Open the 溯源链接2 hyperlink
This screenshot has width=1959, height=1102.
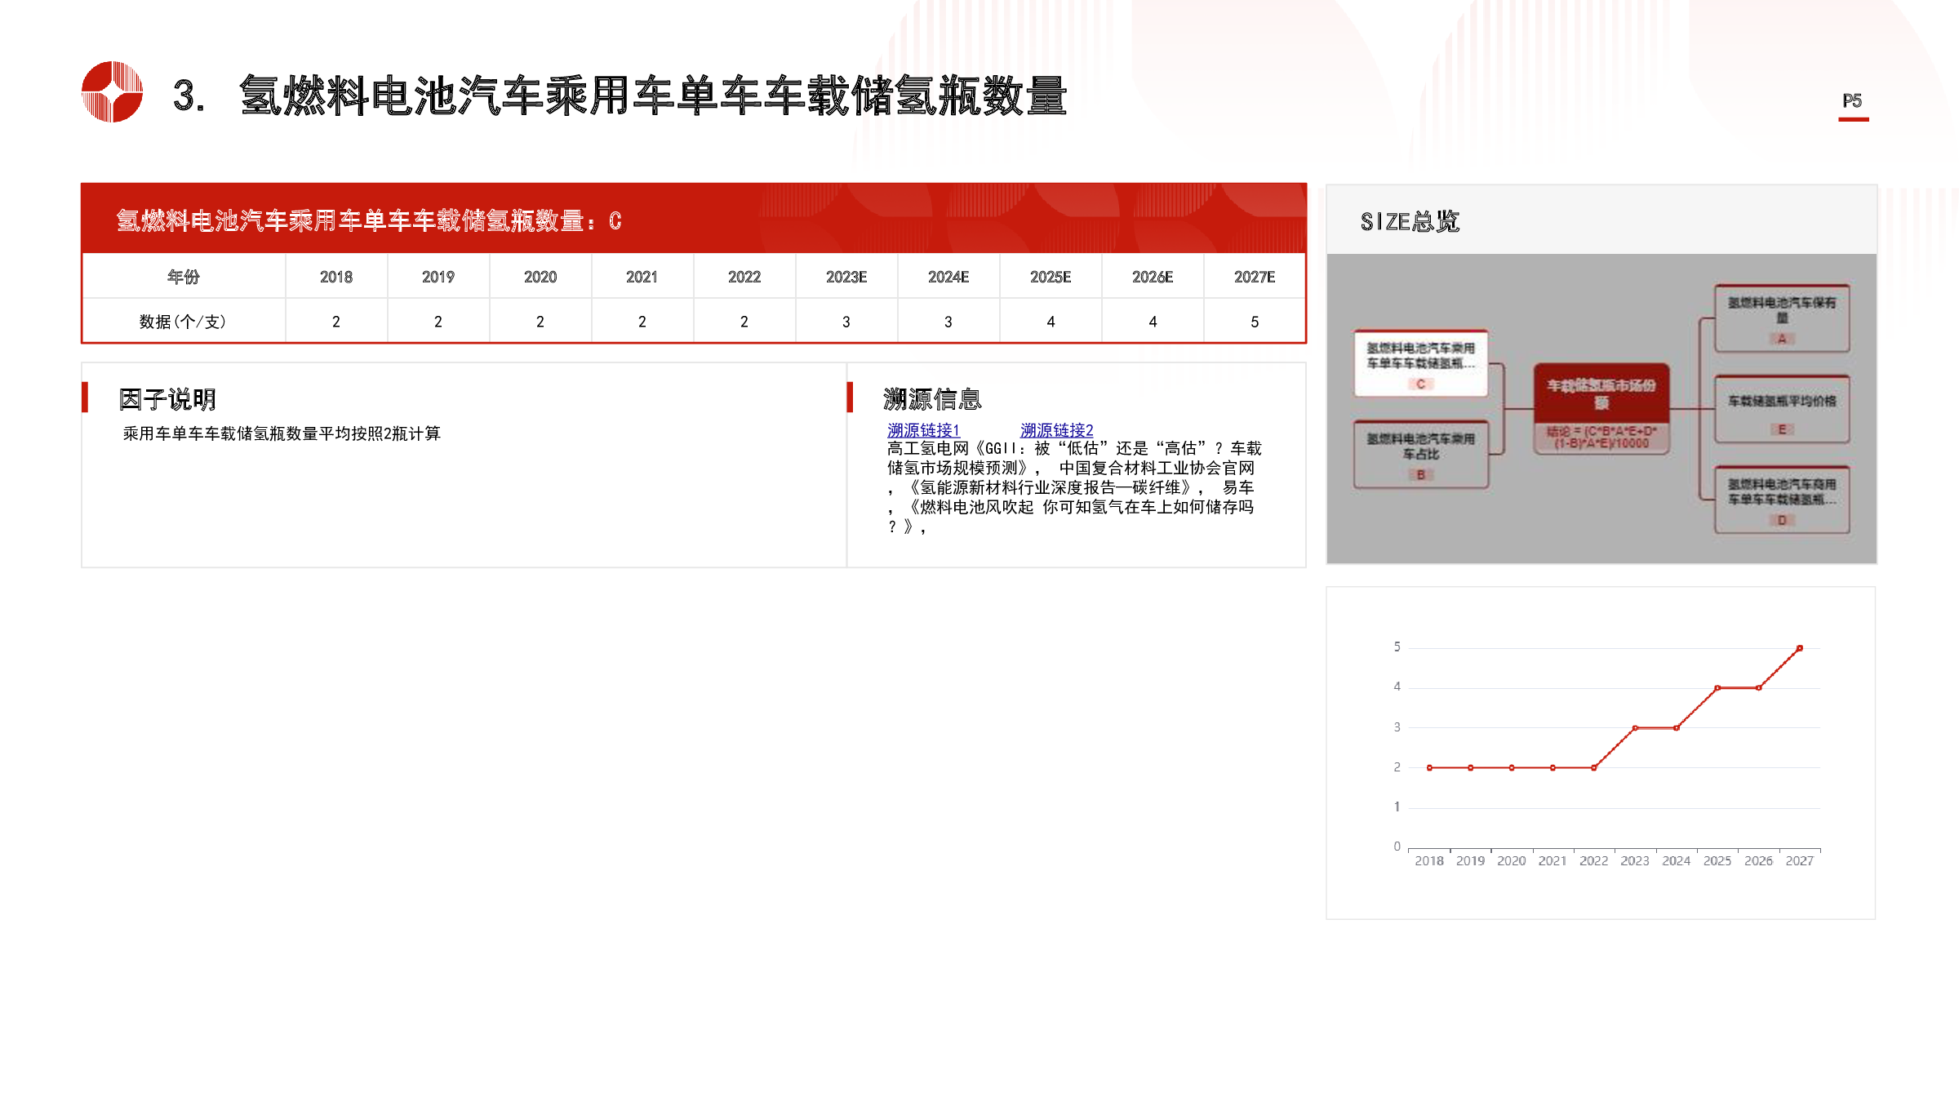1056,429
